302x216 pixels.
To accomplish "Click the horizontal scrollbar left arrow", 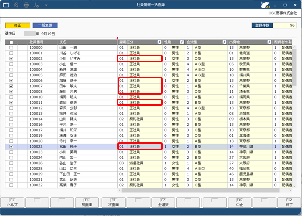I will click(120, 190).
